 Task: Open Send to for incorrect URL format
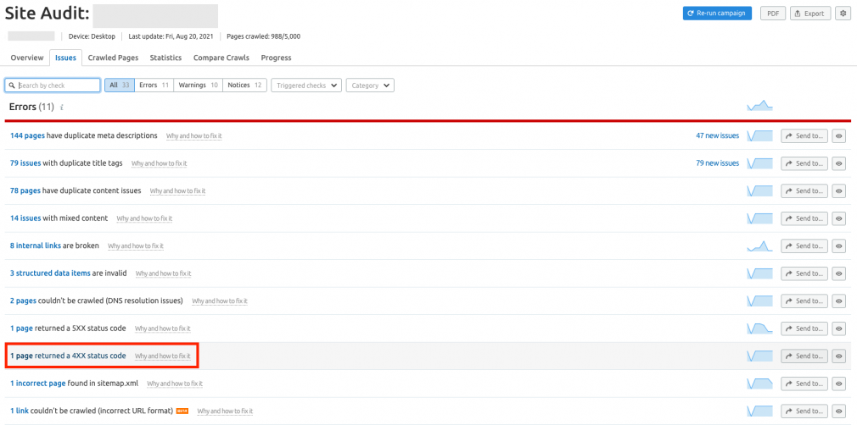804,411
